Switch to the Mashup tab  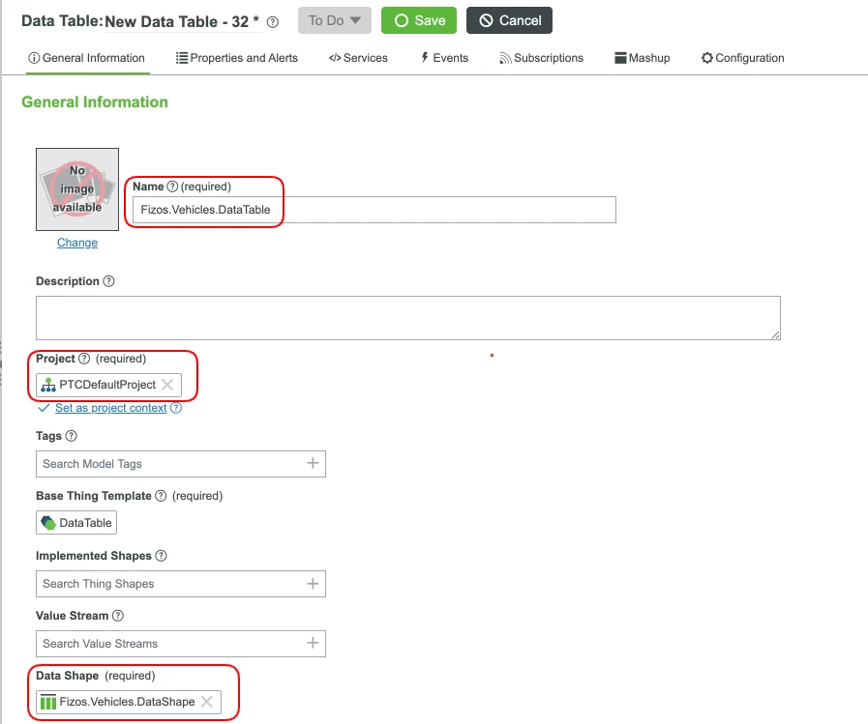[643, 58]
